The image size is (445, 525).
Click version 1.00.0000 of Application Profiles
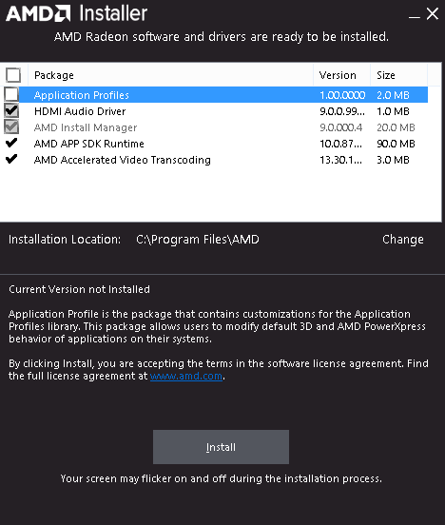(x=342, y=95)
